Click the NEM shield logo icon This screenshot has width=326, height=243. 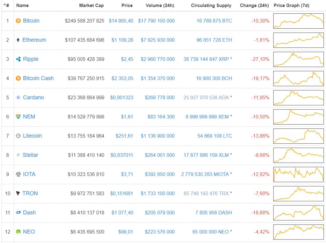pyautogui.click(x=18, y=117)
